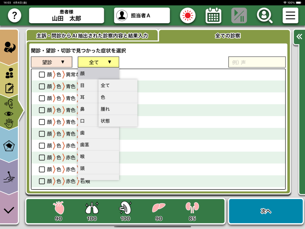The image size is (305, 229).
Task: Collapse the yellow 全て dropdown
Action: tap(98, 62)
